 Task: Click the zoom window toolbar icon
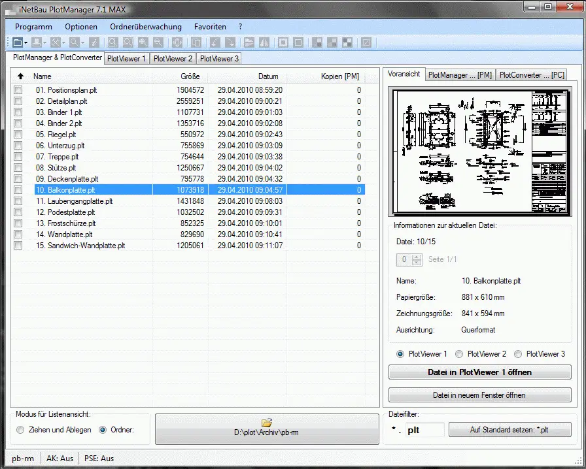(x=112, y=42)
